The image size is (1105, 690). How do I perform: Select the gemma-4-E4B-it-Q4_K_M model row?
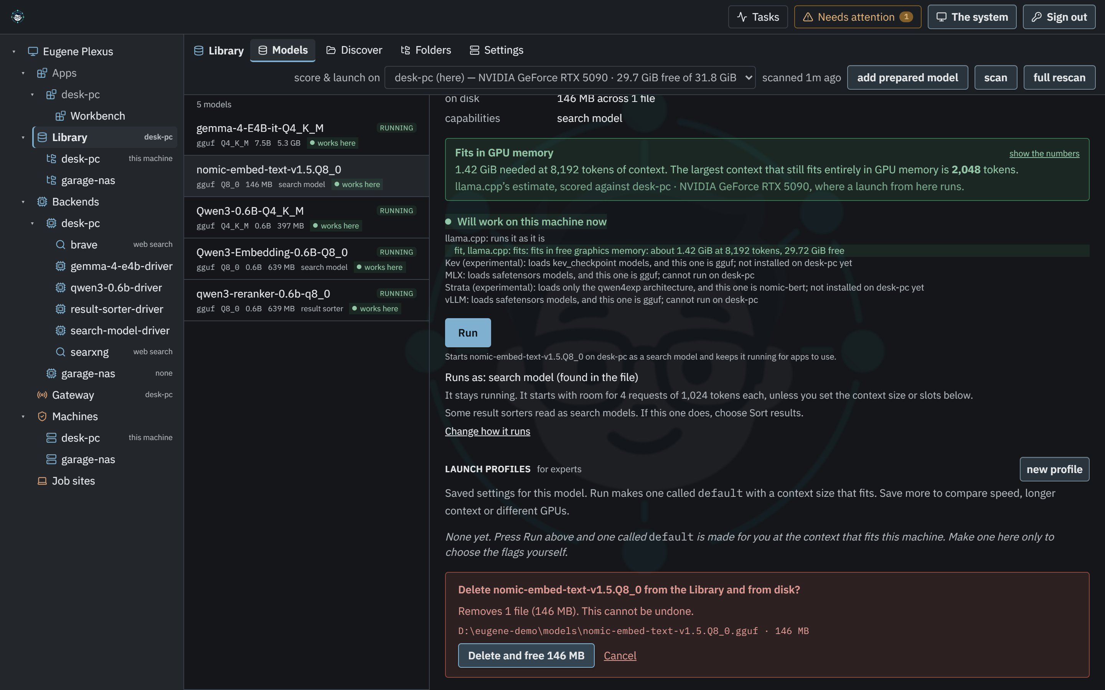pos(307,135)
